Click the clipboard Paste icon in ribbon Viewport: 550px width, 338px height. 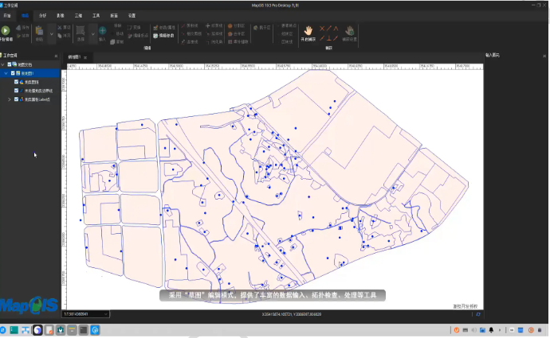(x=39, y=31)
